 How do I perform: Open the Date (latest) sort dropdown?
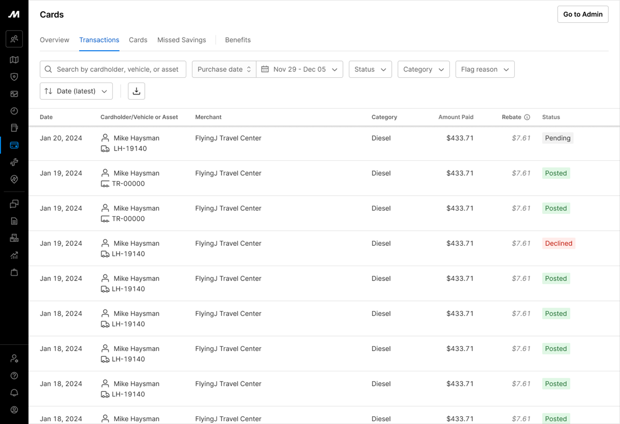point(76,91)
